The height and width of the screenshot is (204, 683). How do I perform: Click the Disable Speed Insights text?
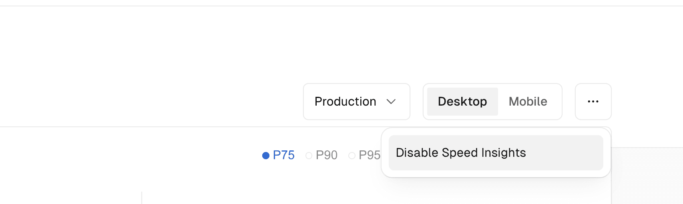(x=461, y=153)
